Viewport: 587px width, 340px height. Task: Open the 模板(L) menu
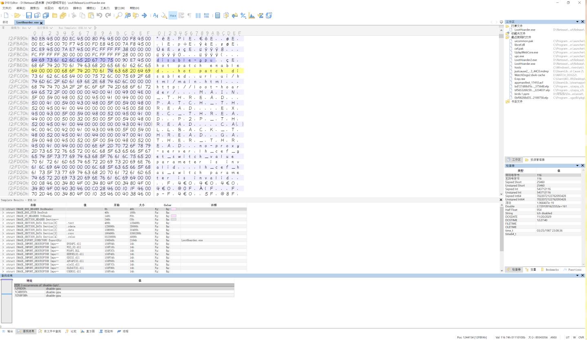(x=90, y=8)
